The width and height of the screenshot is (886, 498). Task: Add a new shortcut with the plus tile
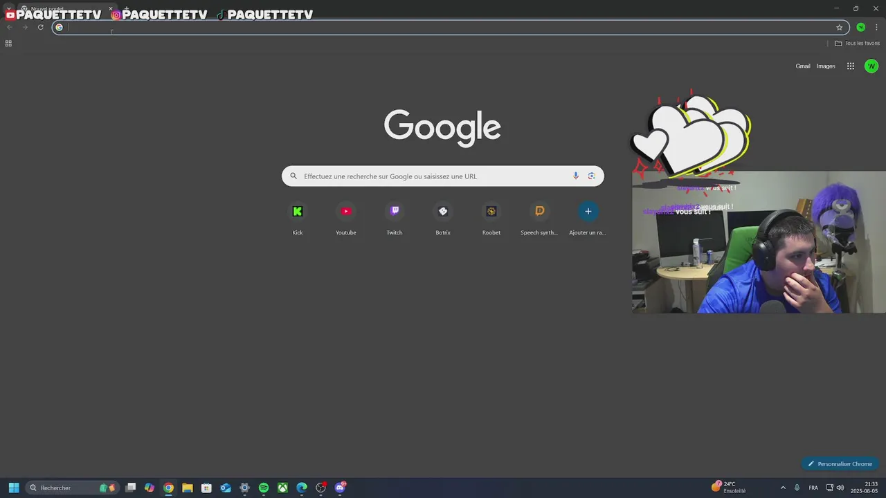coord(588,219)
